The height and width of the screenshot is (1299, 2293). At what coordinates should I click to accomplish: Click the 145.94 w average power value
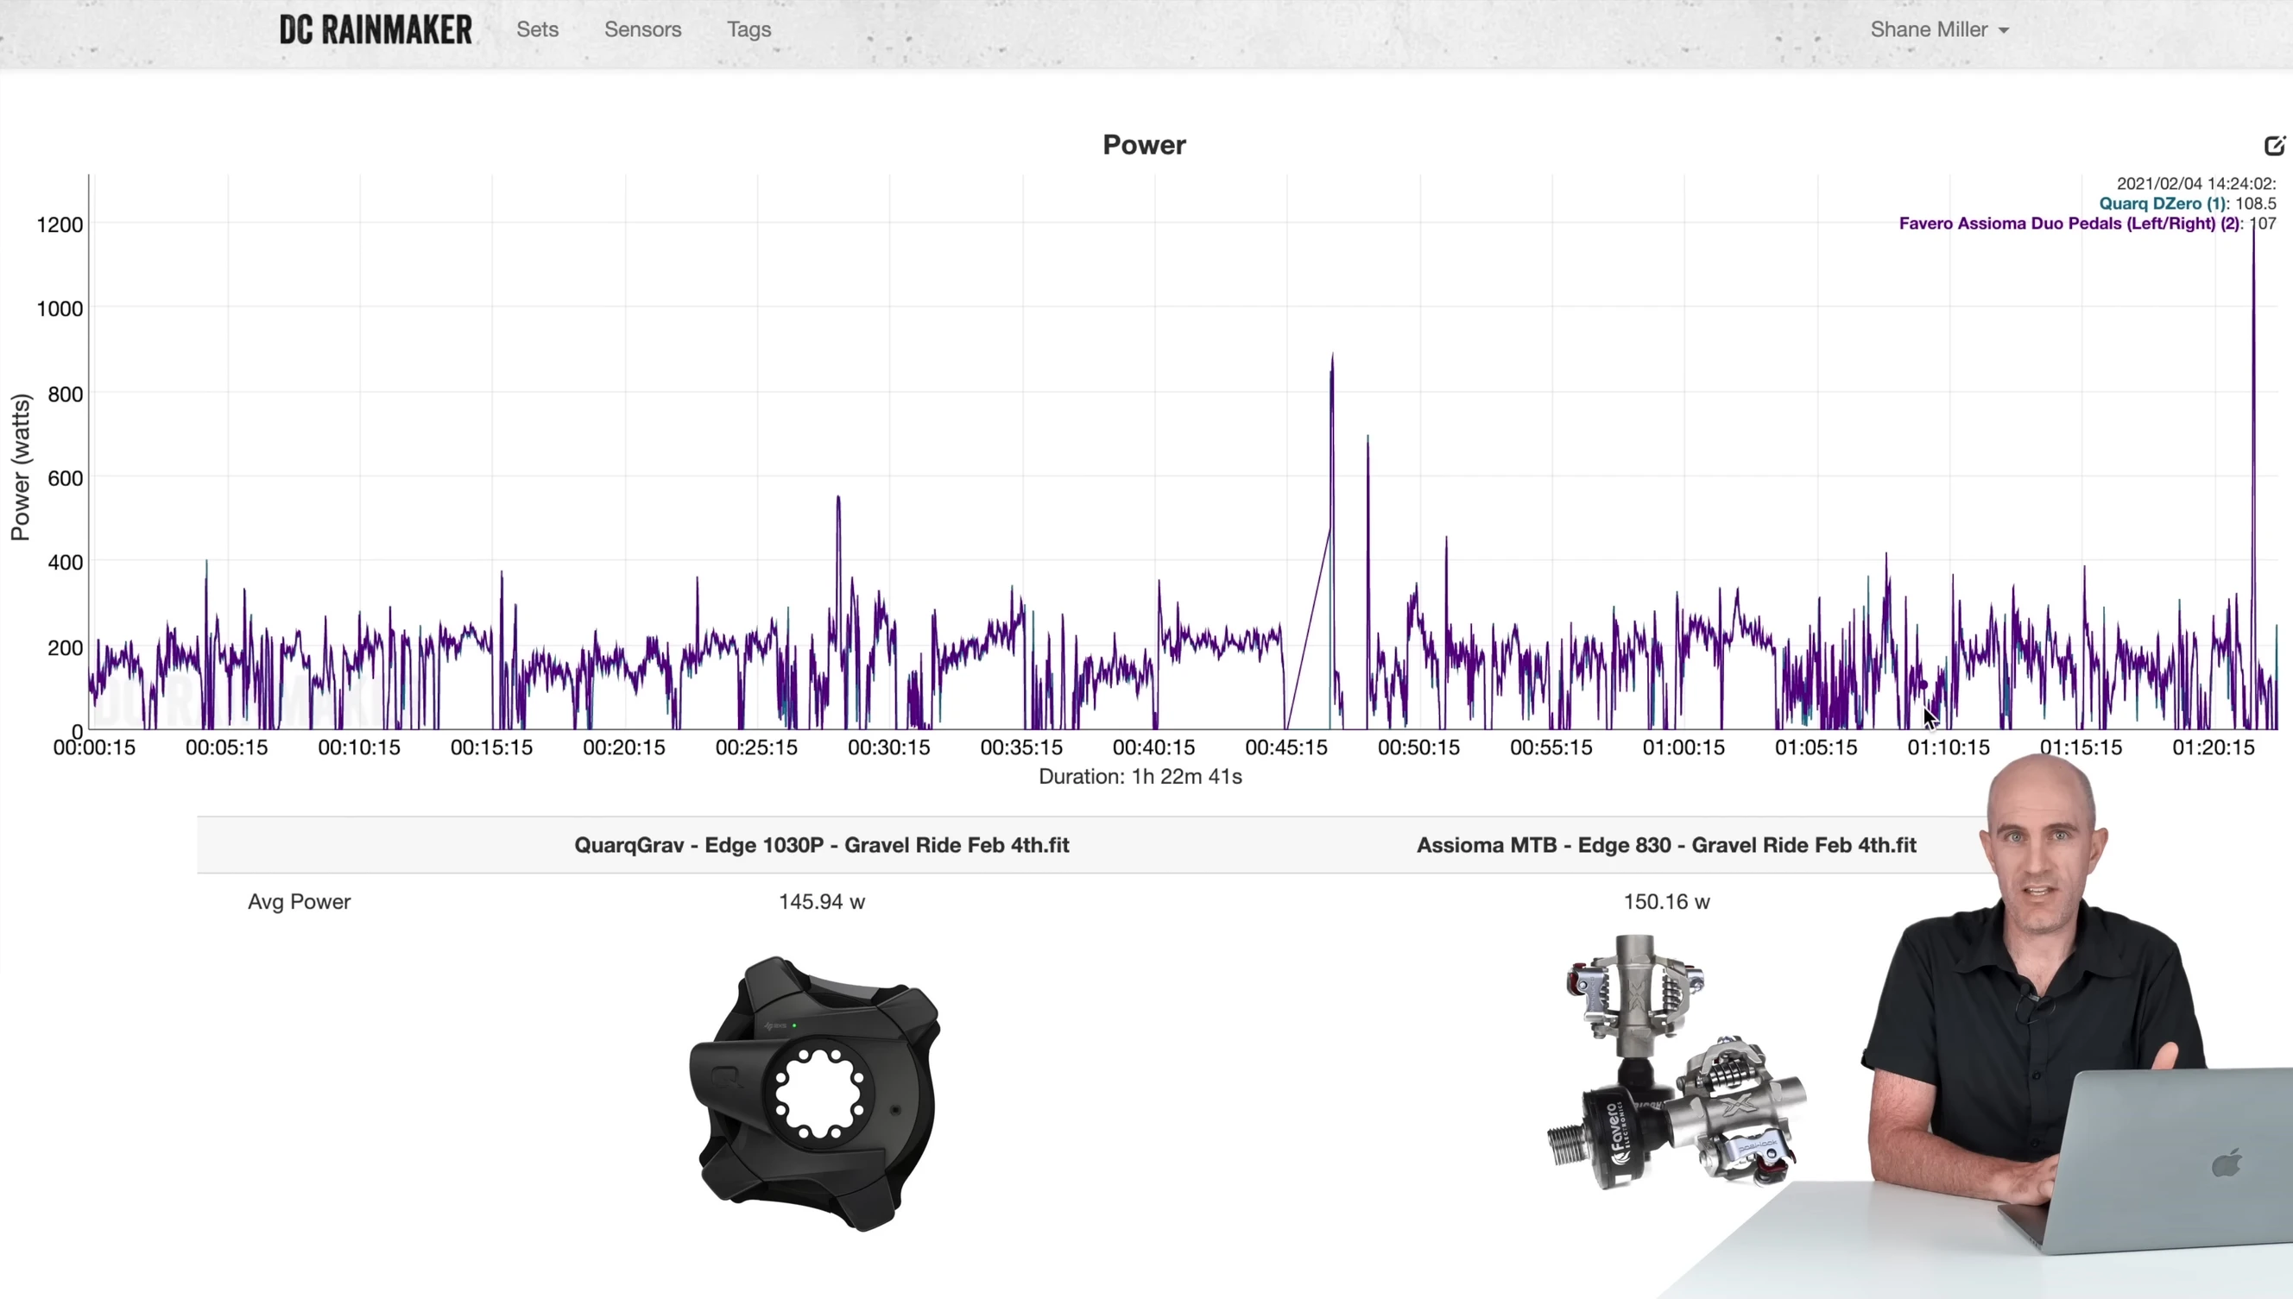click(822, 902)
